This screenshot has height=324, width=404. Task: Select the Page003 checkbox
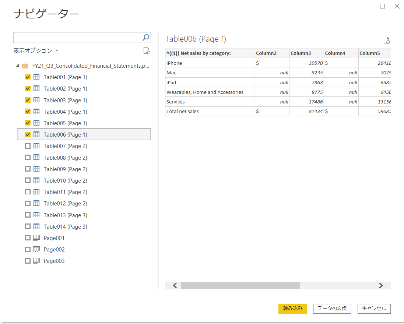[28, 261]
